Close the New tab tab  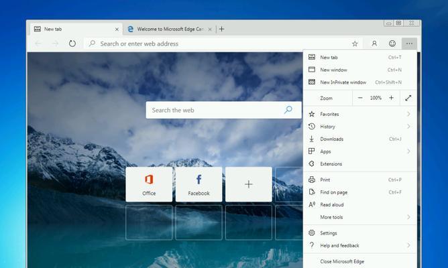(x=117, y=29)
